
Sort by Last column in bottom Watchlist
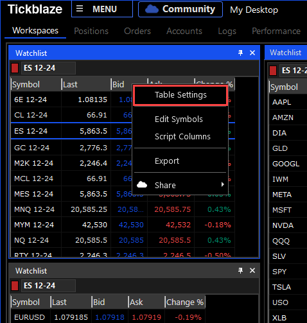(x=71, y=302)
